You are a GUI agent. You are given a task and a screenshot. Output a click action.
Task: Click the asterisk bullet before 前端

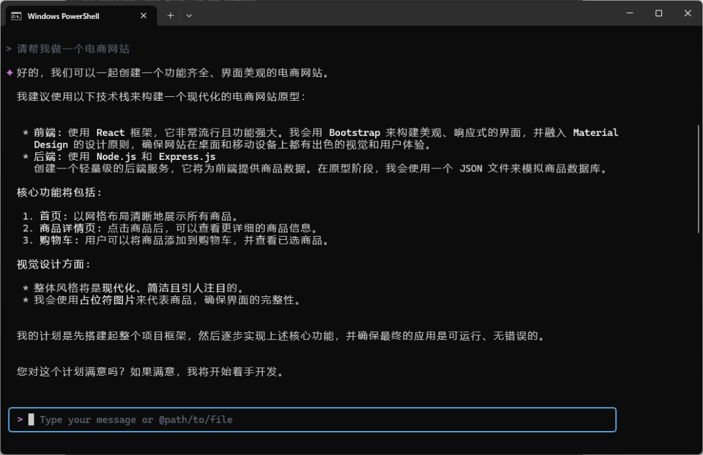coord(26,132)
